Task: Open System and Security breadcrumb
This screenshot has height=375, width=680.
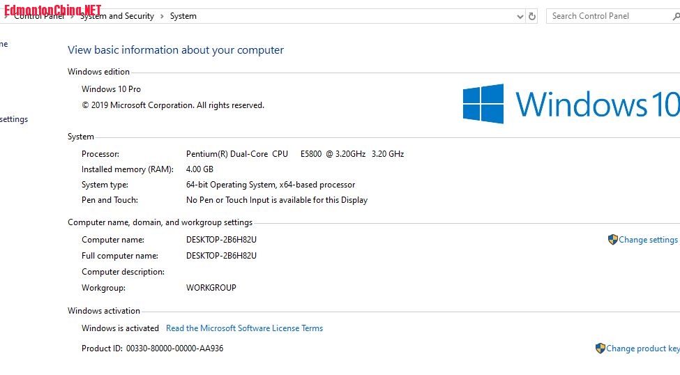Action: click(x=117, y=16)
